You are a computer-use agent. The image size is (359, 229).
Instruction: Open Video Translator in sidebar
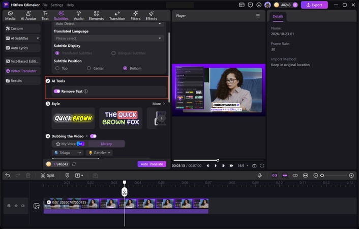22,71
